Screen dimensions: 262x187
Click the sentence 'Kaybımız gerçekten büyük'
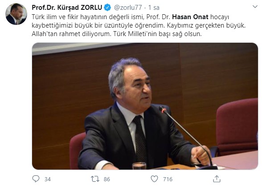206,25
